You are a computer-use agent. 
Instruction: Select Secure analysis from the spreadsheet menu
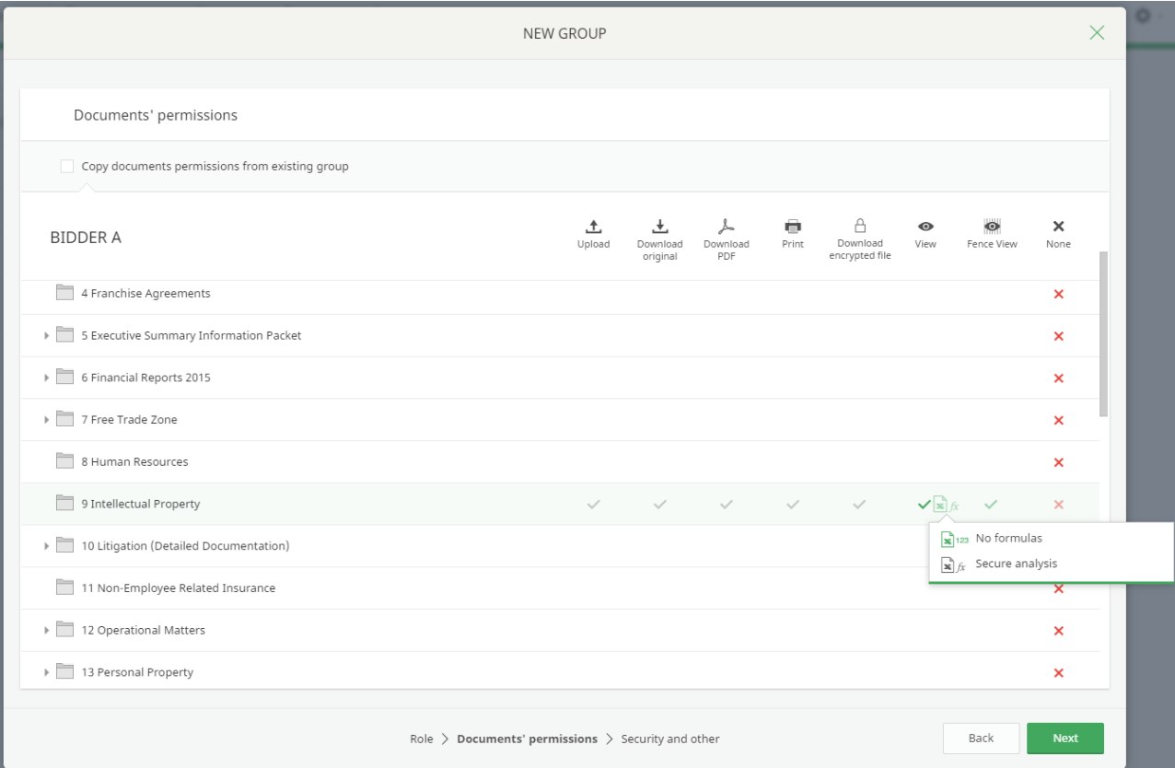(x=1014, y=563)
